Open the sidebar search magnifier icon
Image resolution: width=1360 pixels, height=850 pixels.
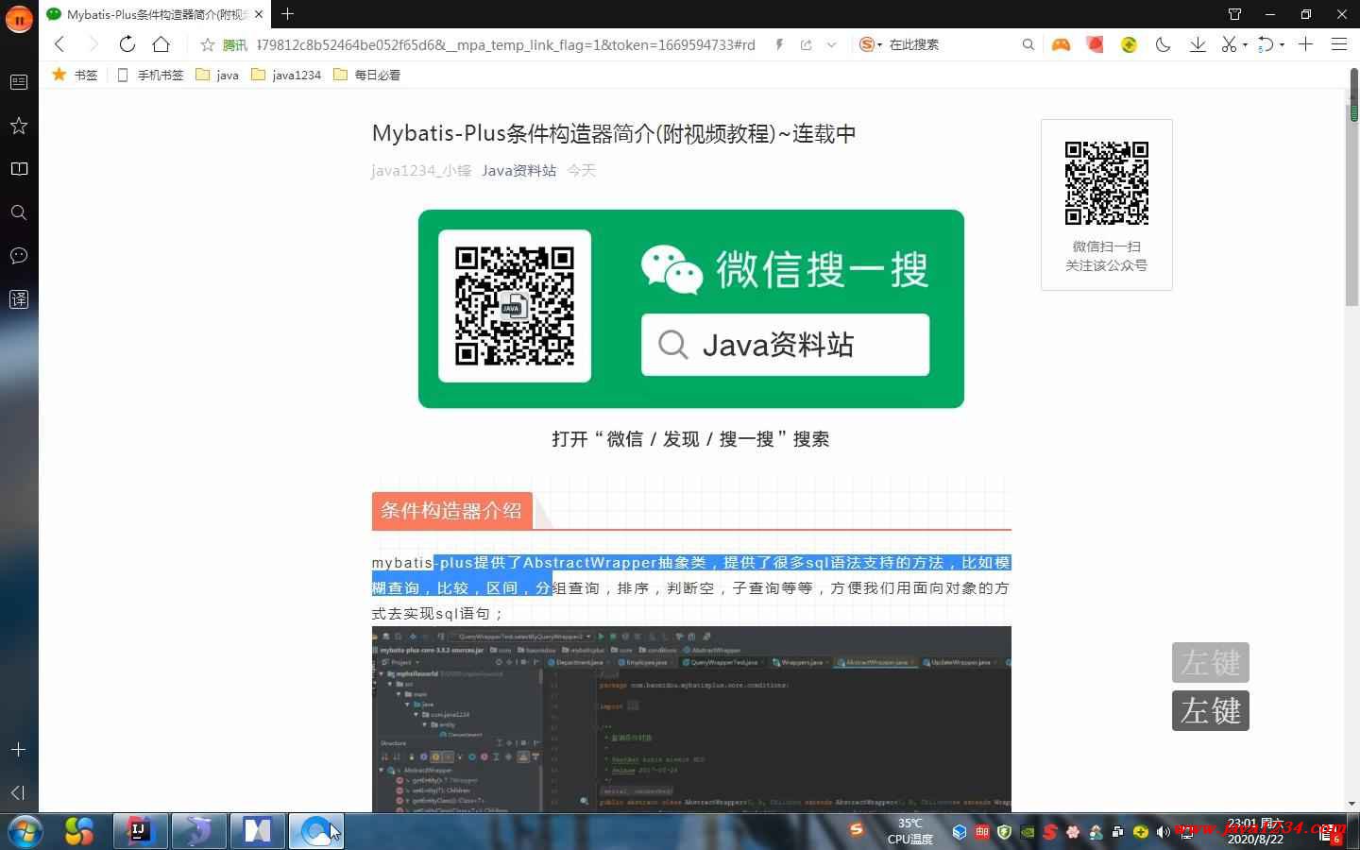tap(18, 212)
